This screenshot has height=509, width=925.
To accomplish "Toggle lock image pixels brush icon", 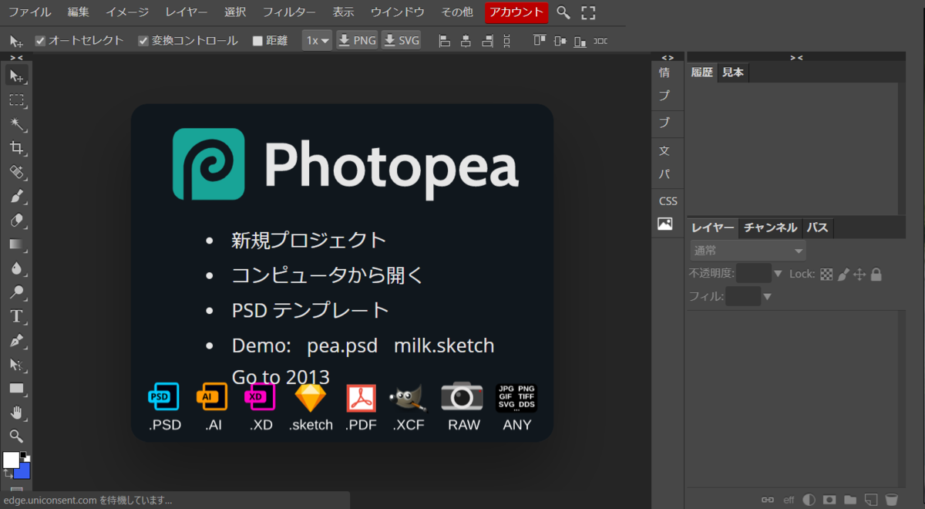I will 843,274.
